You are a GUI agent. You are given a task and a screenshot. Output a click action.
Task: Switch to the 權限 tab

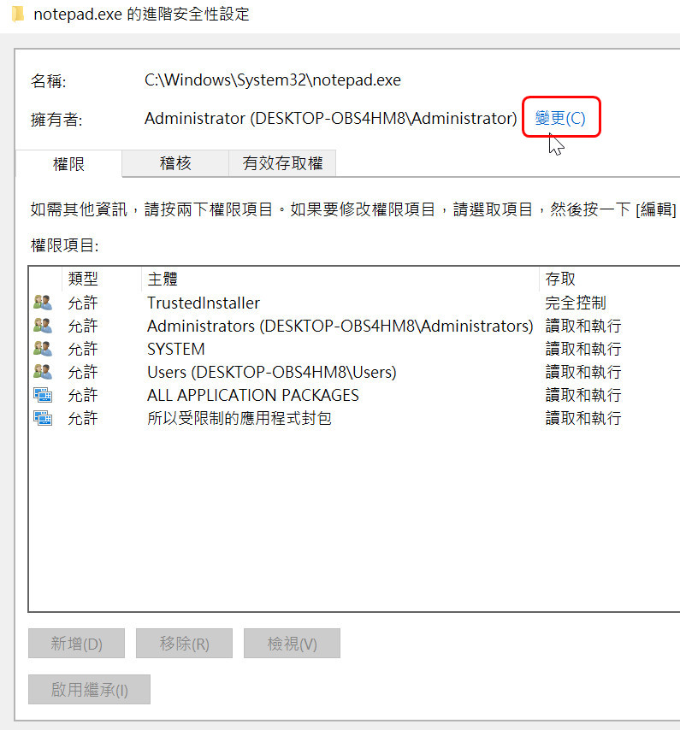(69, 163)
